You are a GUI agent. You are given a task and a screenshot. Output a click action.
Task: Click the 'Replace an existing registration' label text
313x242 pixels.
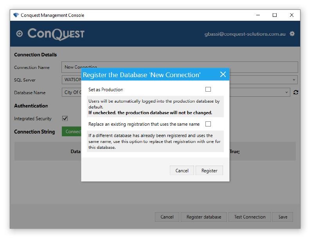pyautogui.click(x=144, y=124)
